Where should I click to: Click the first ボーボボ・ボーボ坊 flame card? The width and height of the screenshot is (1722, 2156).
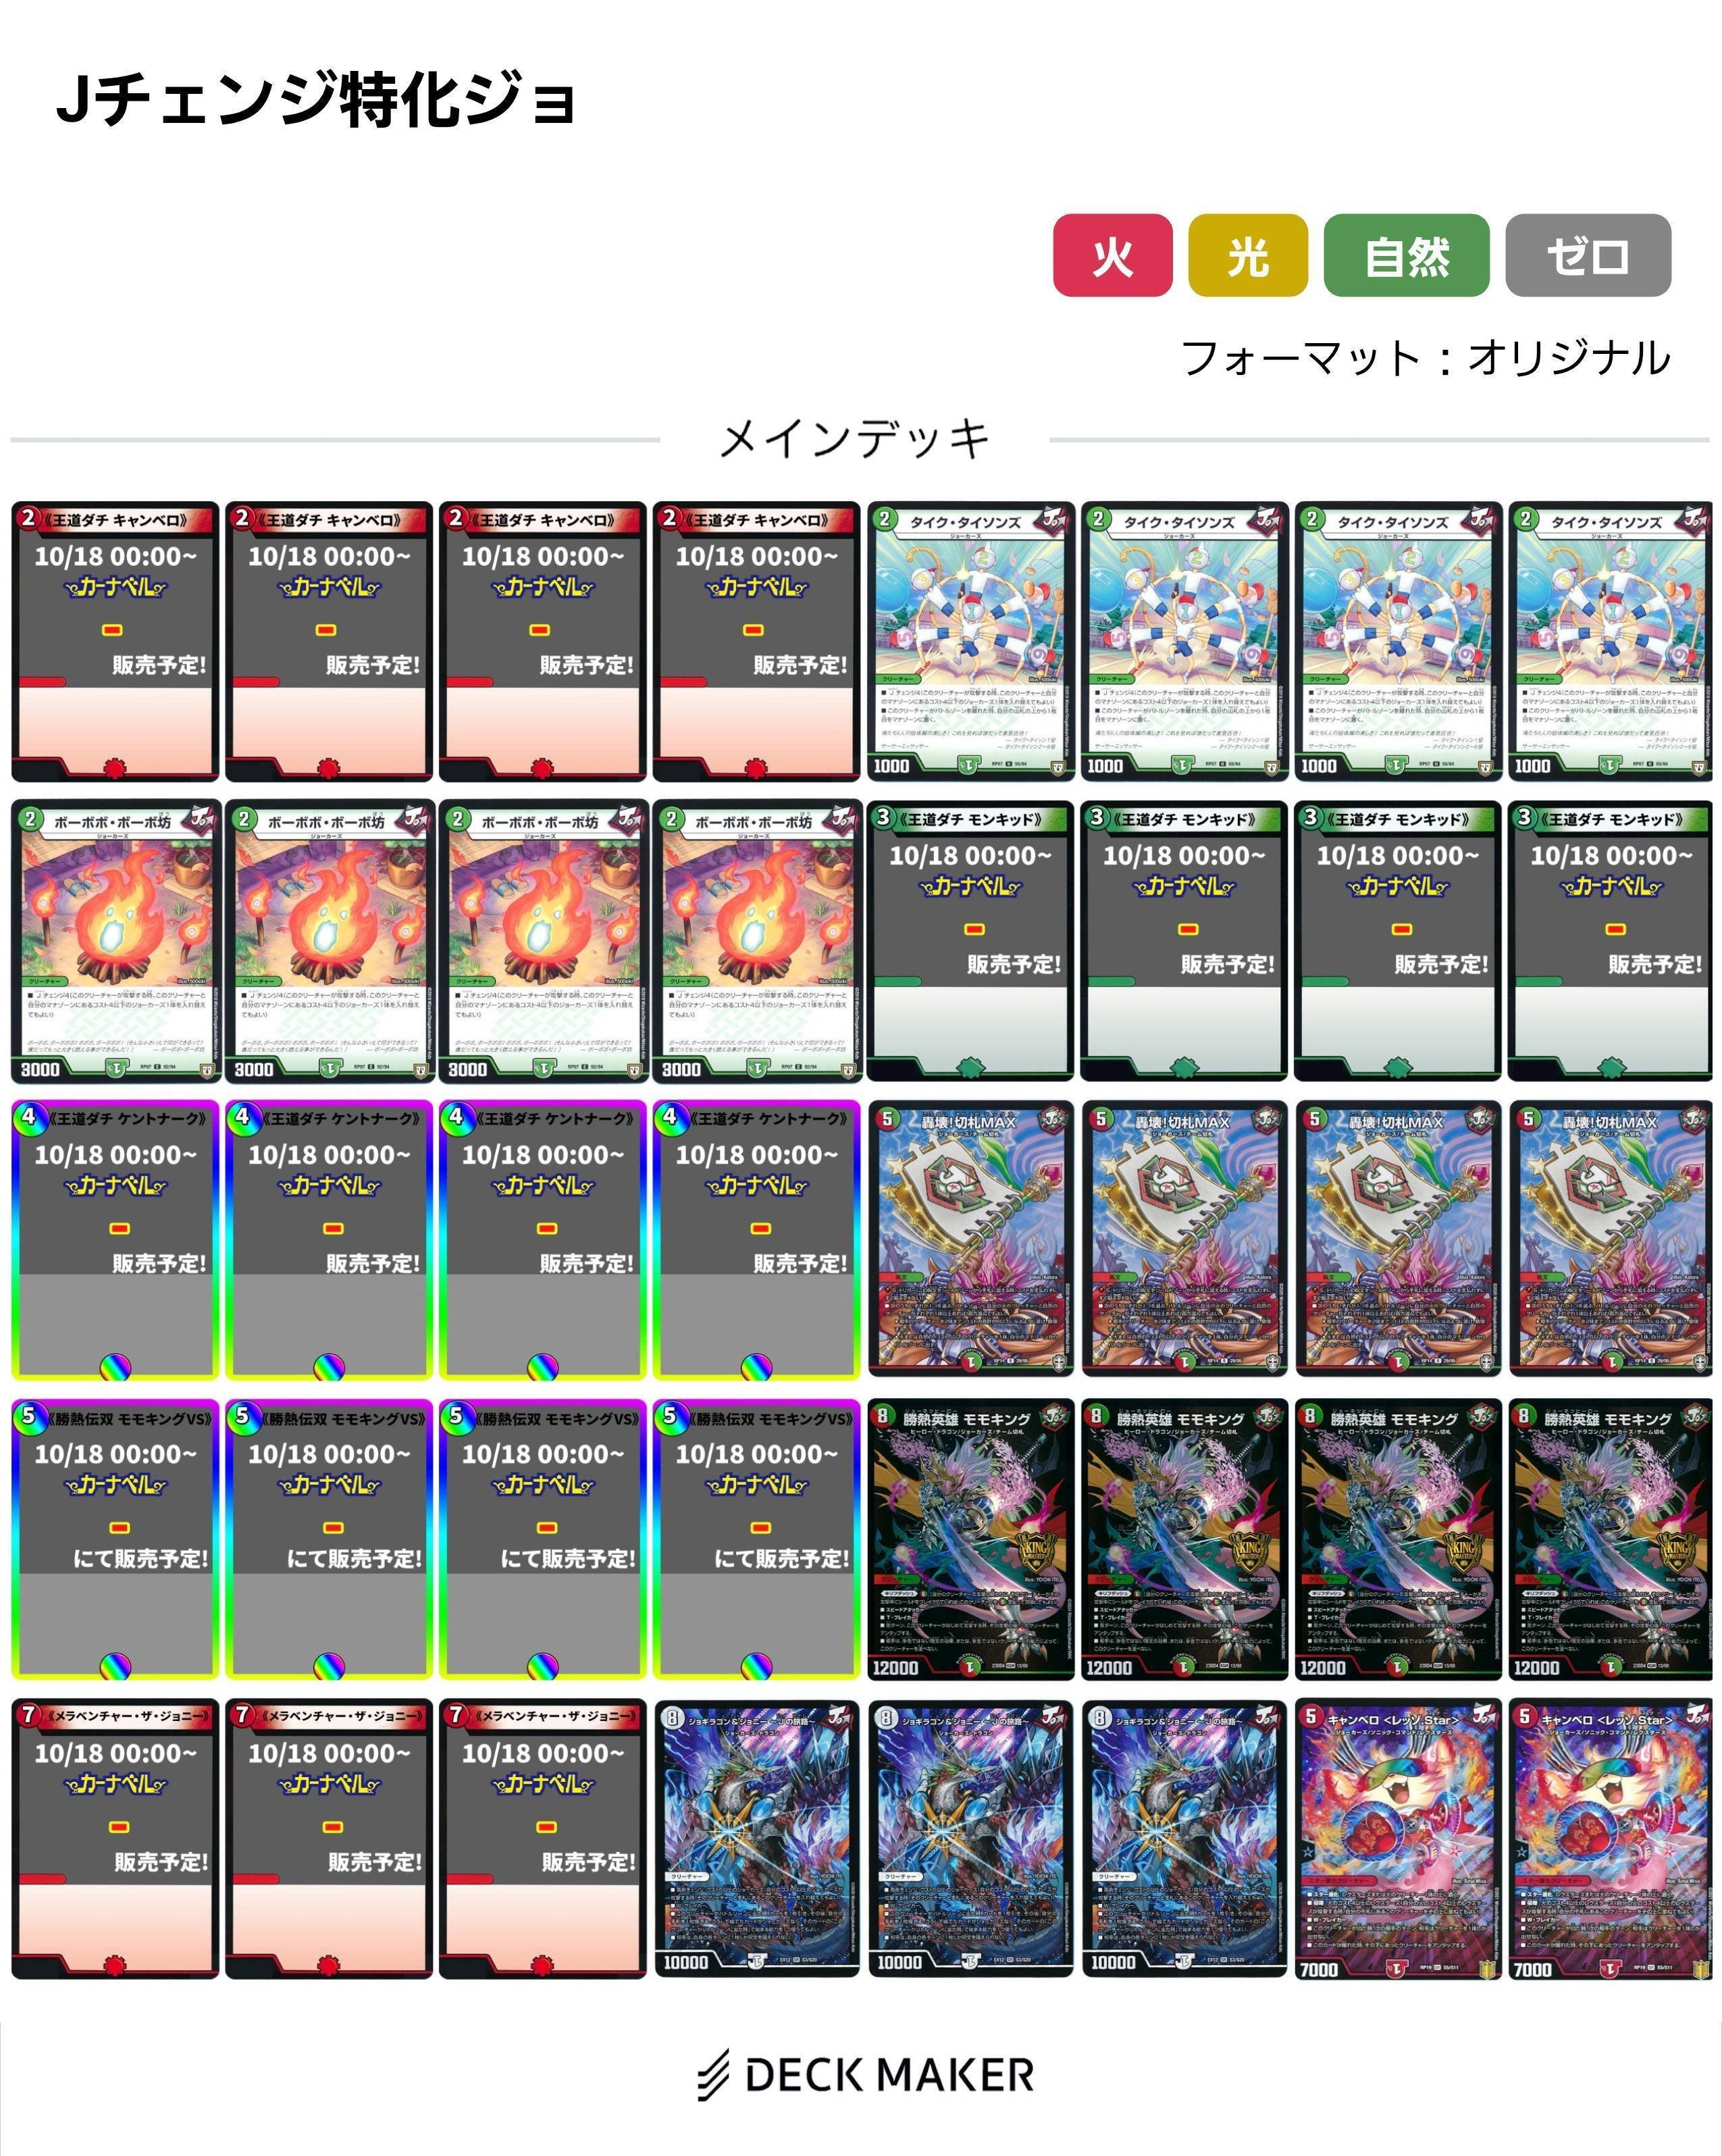115,941
